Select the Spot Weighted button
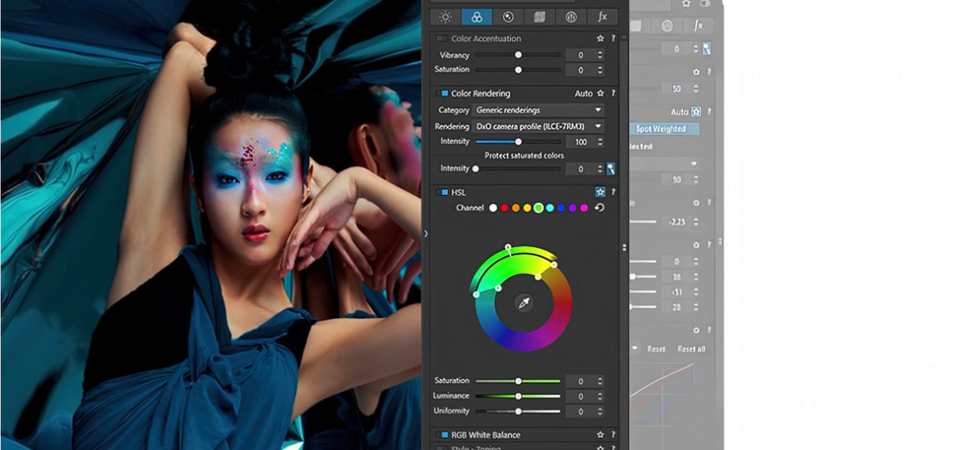This screenshot has height=450, width=957. [661, 129]
